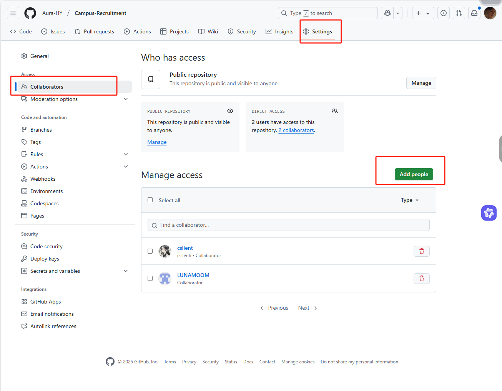The height and width of the screenshot is (391, 502).
Task: Click the Type to search box
Action: (328, 13)
